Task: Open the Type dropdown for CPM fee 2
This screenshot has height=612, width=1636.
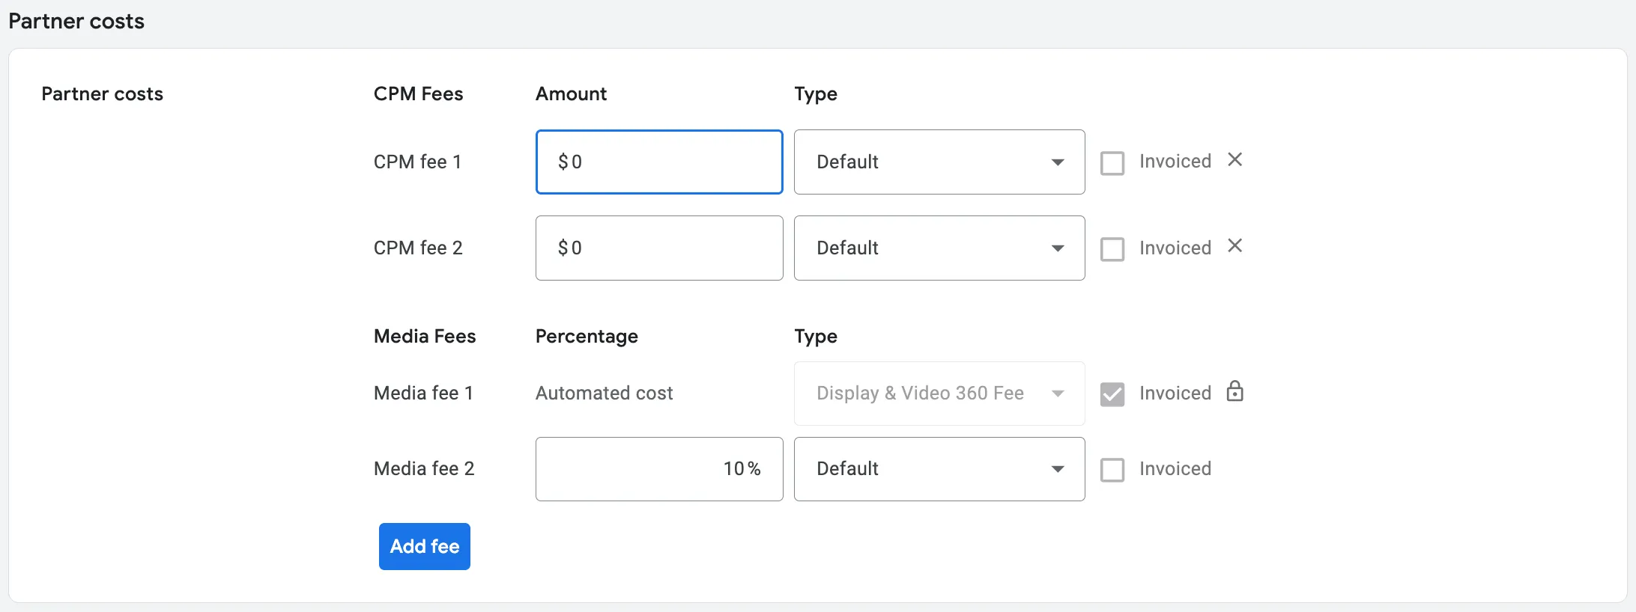Action: (x=939, y=248)
